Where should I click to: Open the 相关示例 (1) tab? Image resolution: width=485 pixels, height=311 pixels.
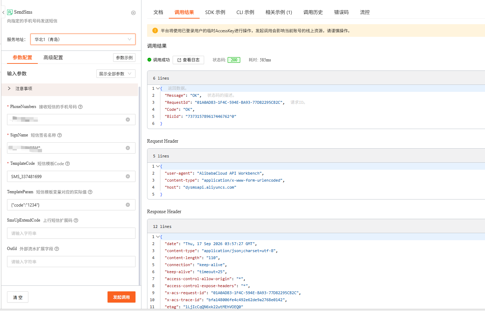pyautogui.click(x=279, y=12)
